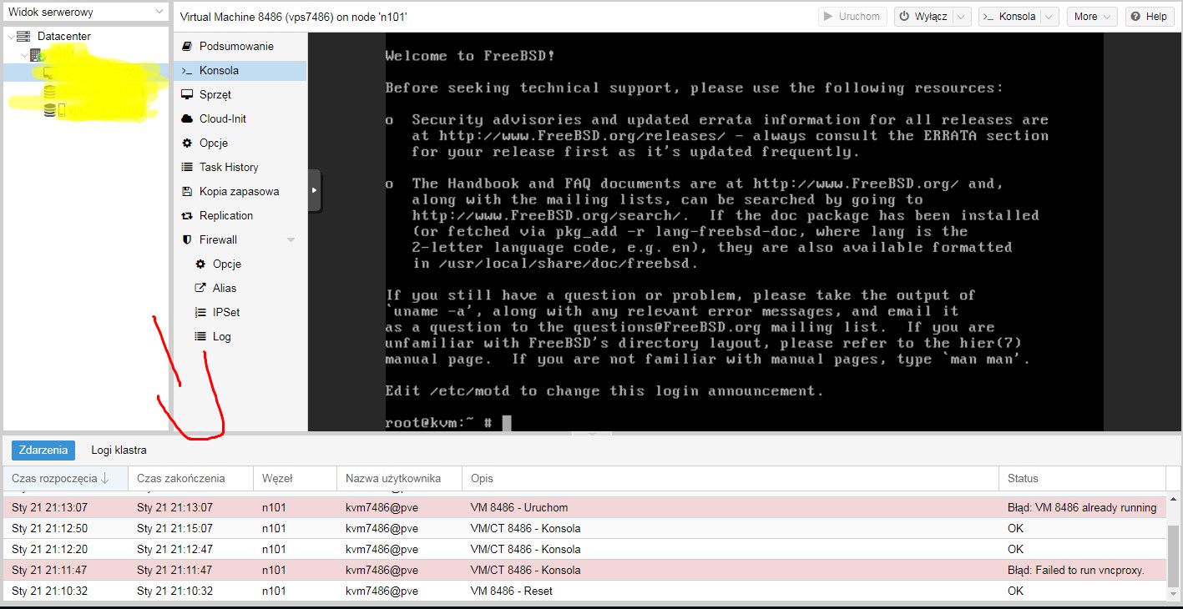Open the Podsumowanie summary page
Screen dimensions: 1183x609
click(236, 47)
